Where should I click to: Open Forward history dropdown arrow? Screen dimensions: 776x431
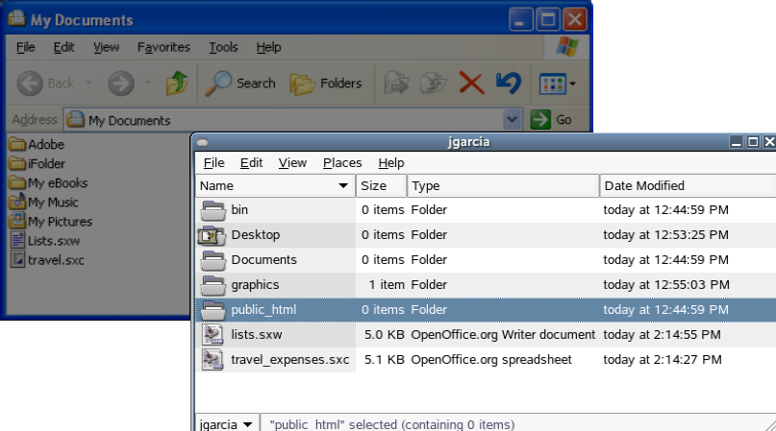[148, 83]
